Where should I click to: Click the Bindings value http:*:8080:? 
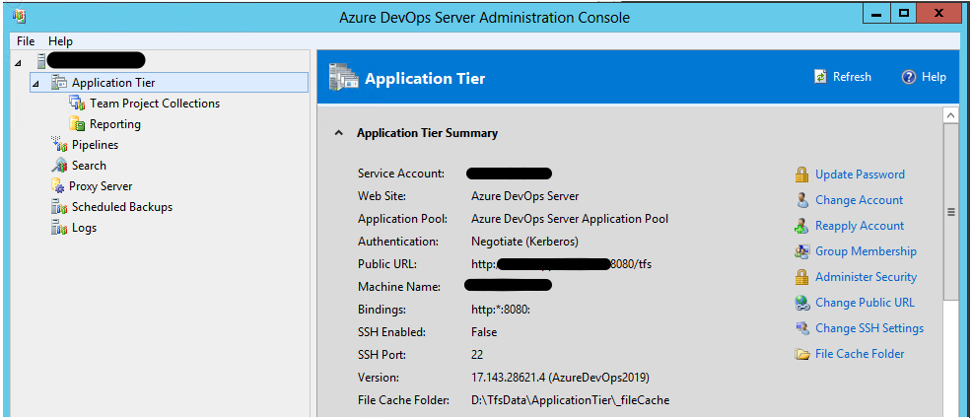[x=500, y=310]
